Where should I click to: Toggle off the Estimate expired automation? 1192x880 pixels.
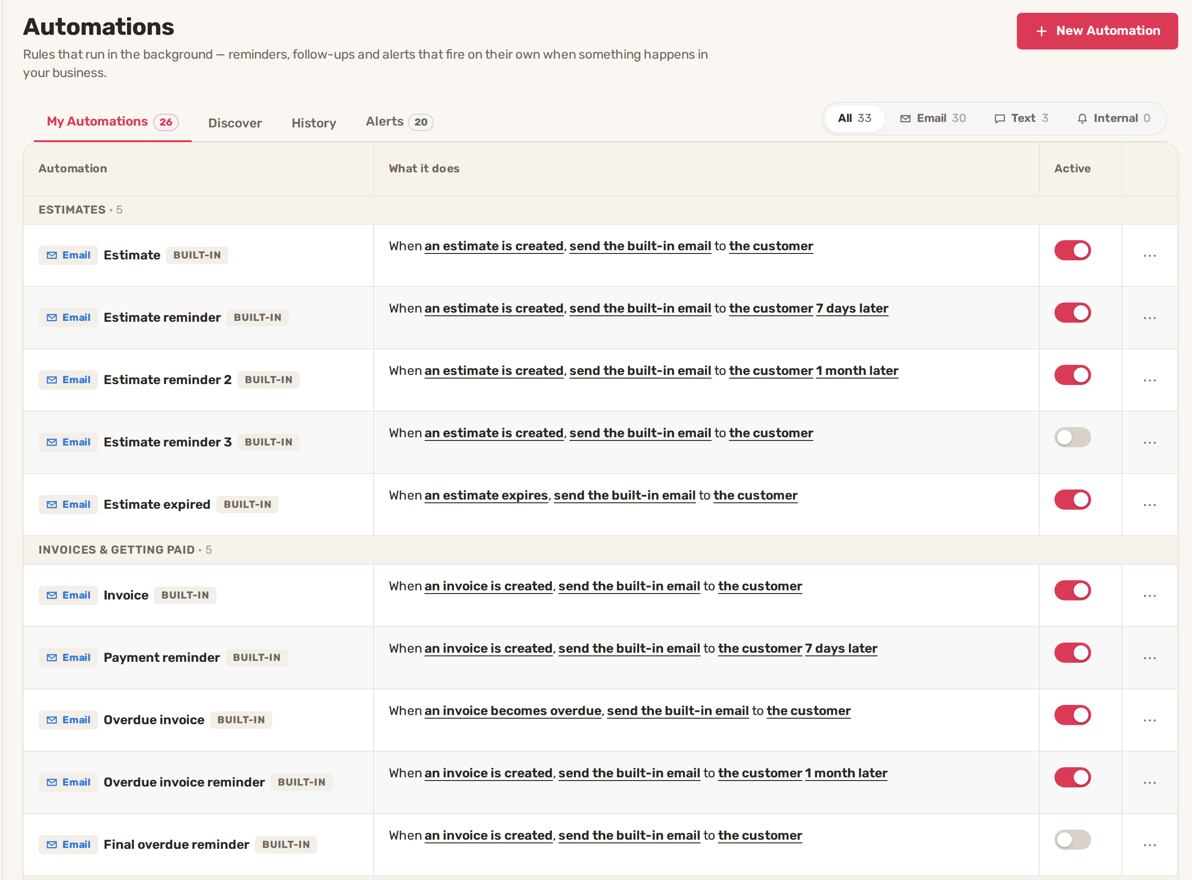(x=1072, y=500)
